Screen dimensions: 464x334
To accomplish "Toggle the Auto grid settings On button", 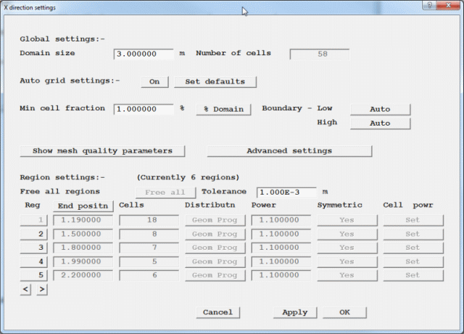I will pos(154,81).
